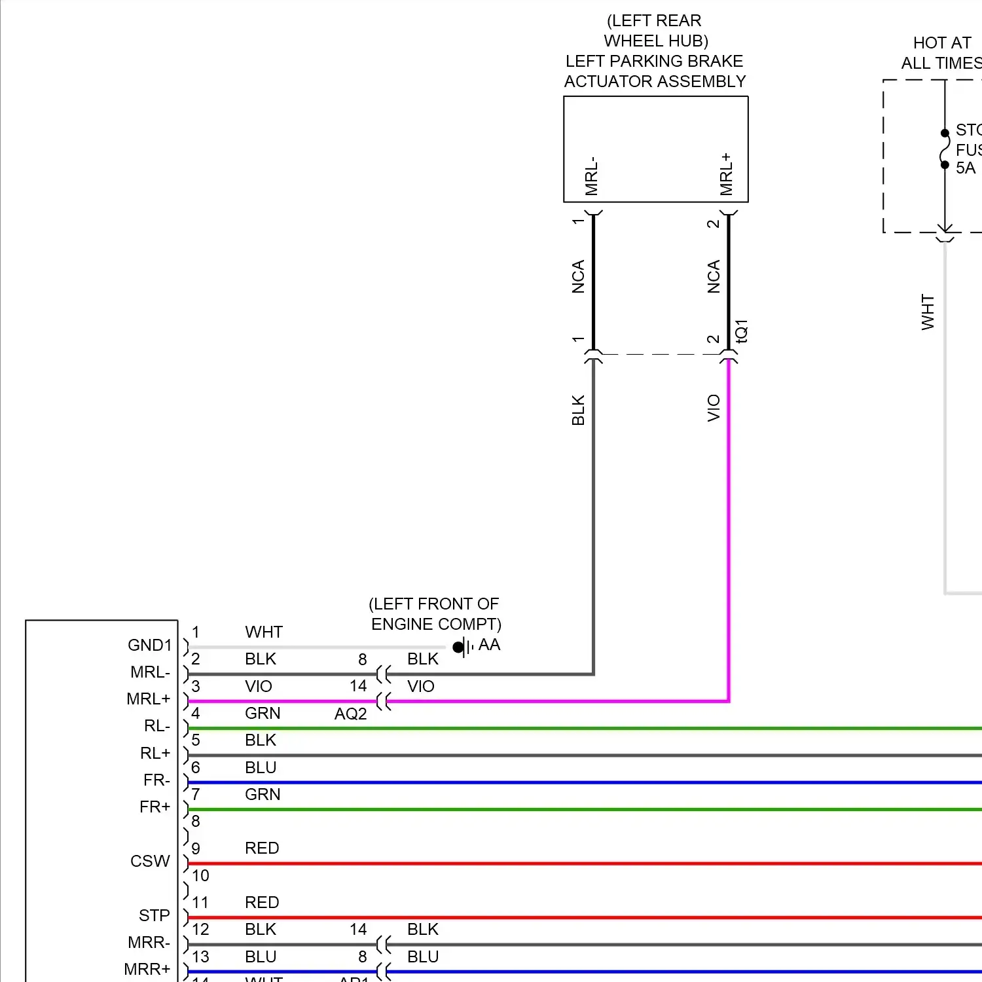
Task: Select rotated "MRL-" inside the actuator box
Action: 592,176
